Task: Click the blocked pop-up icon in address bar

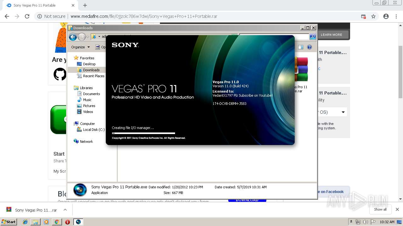Action: pos(363,16)
